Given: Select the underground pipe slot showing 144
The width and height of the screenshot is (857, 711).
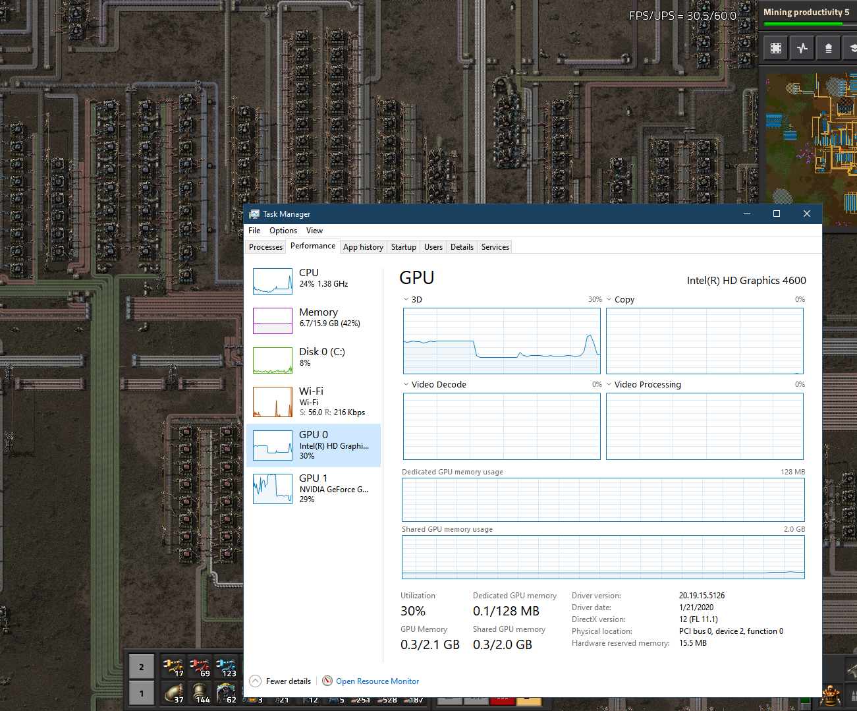Looking at the screenshot, I should tap(200, 693).
